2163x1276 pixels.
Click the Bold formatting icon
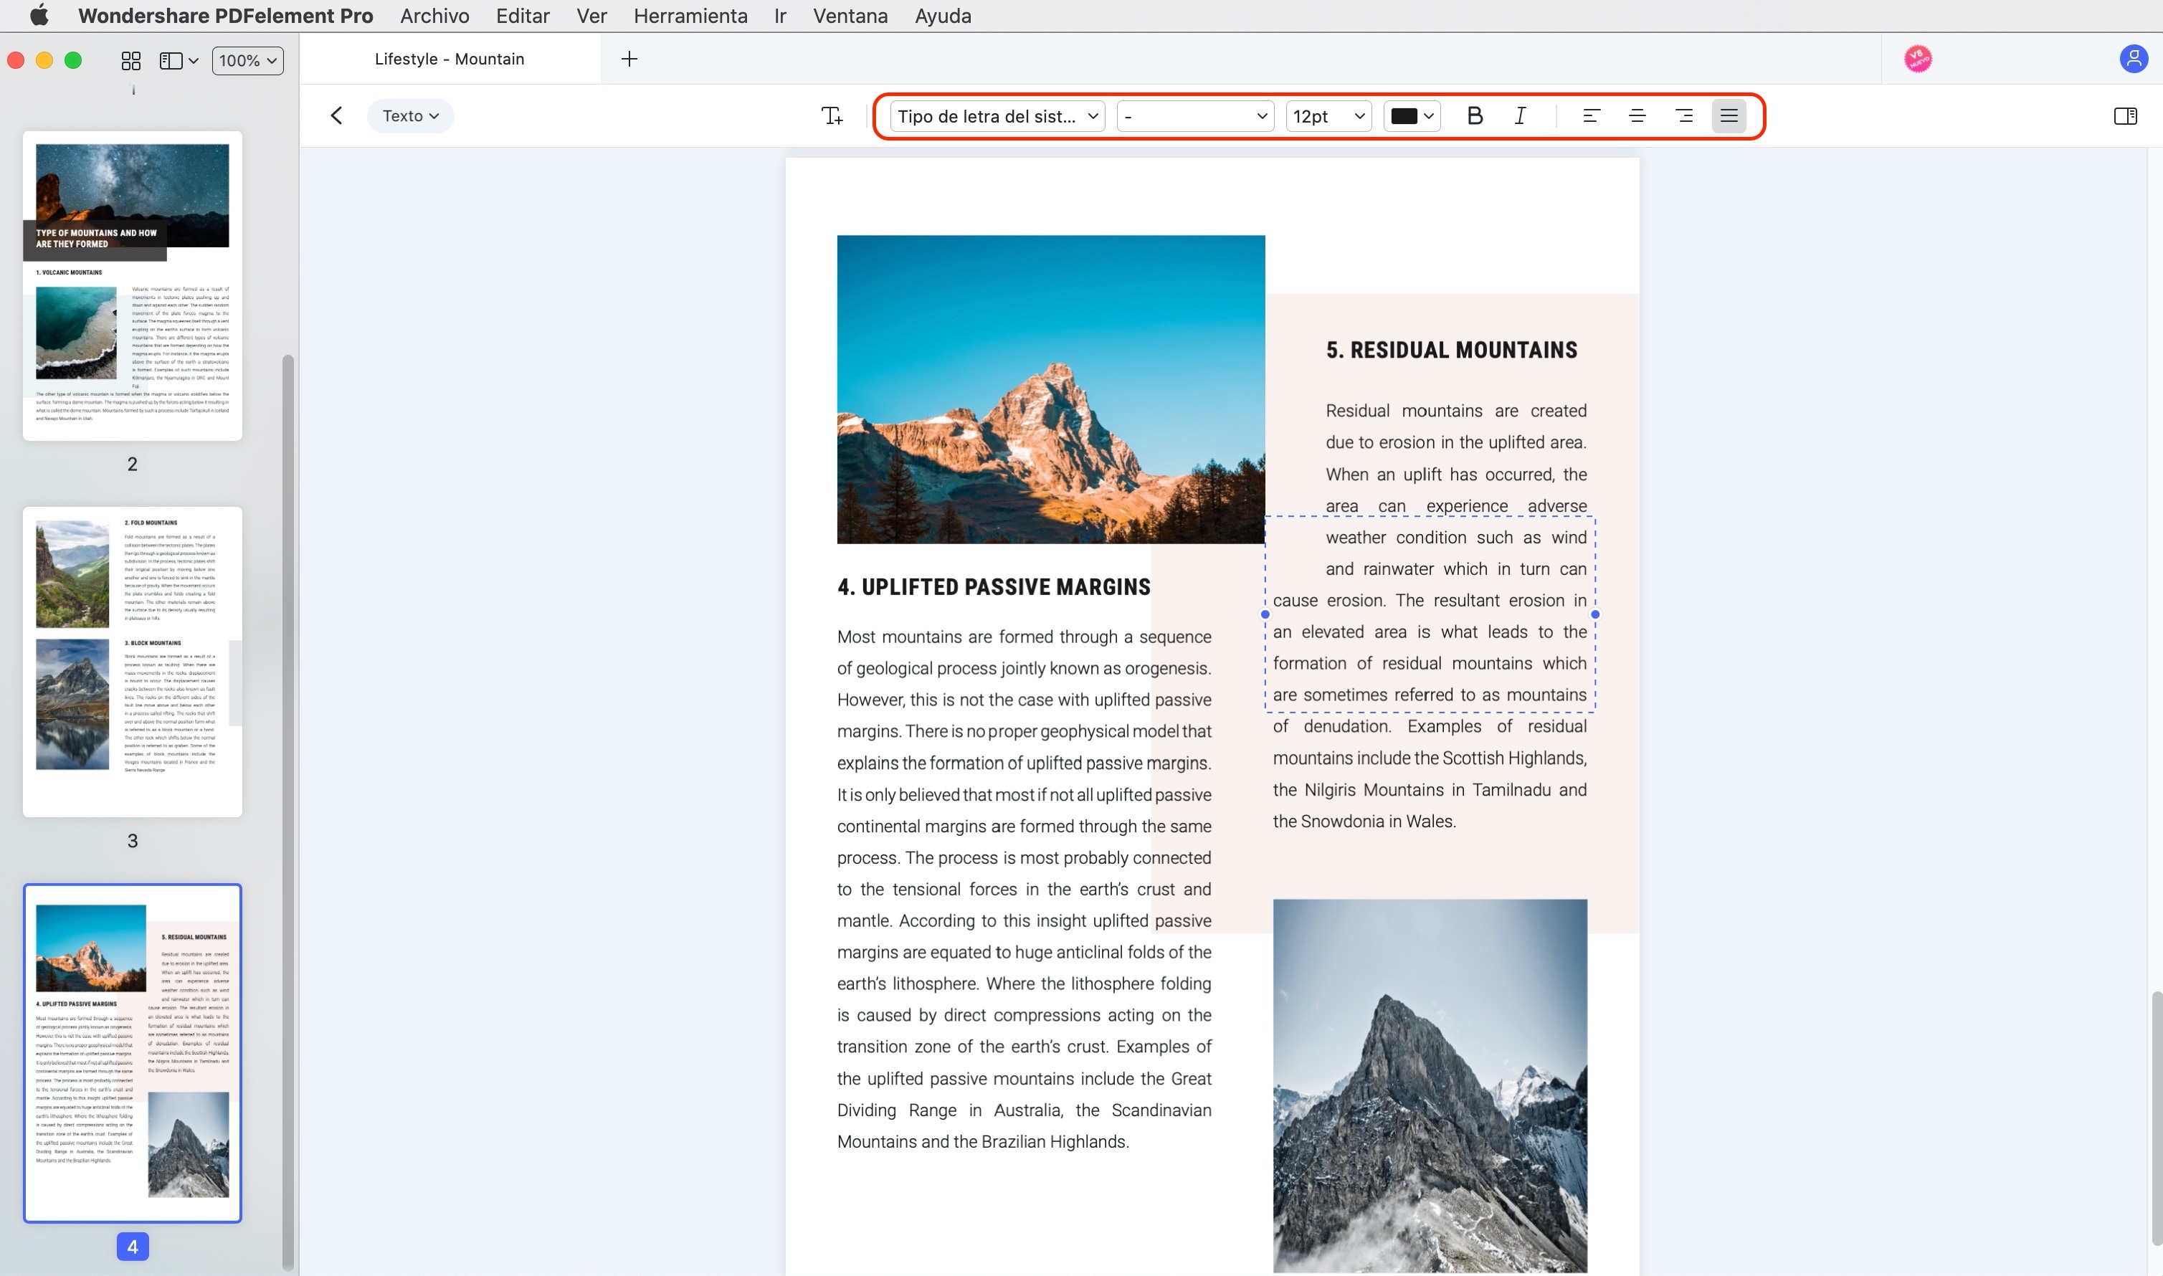(1470, 115)
